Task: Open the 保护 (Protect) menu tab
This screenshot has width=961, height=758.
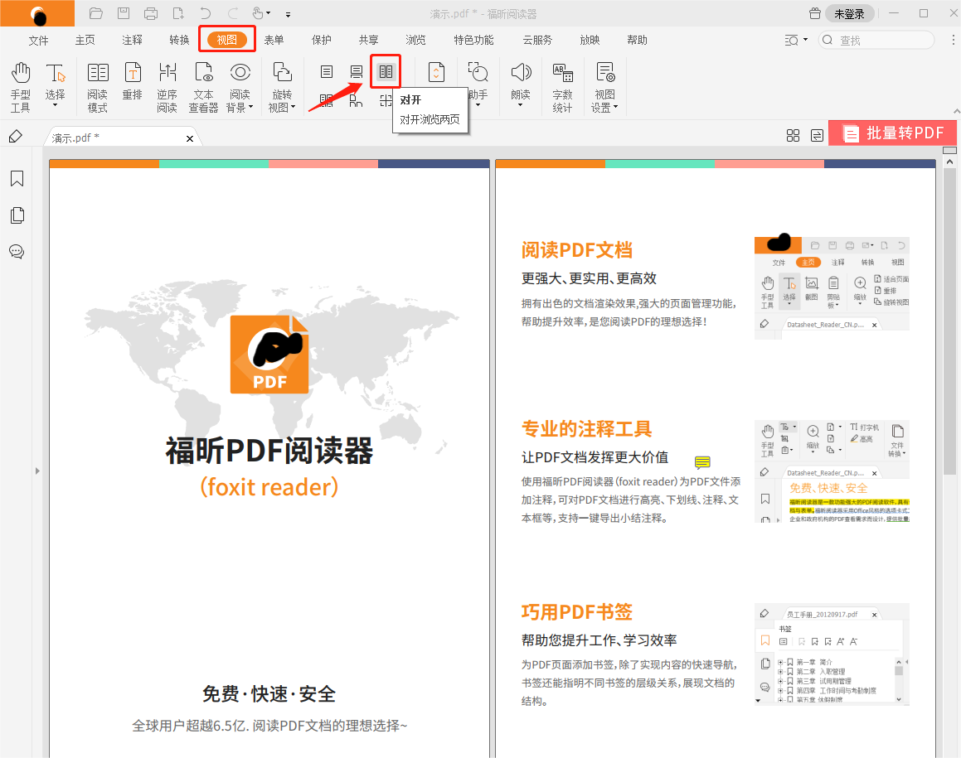Action: pos(321,39)
